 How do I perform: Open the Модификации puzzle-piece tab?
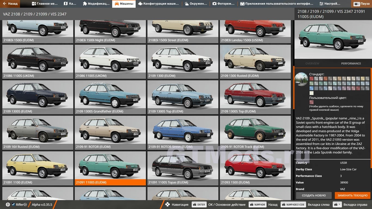coord(96,4)
